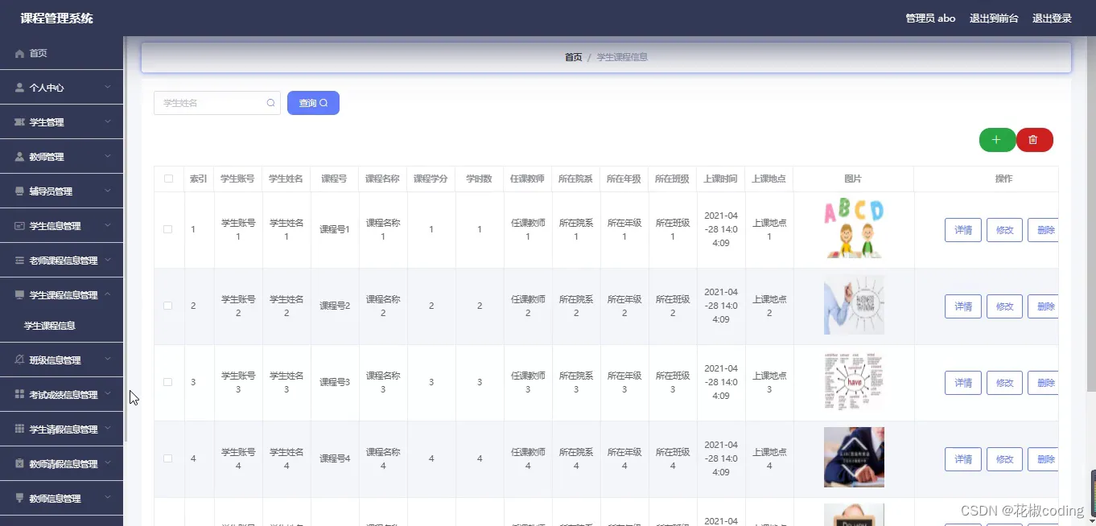Click the blue 查询 search button
The height and width of the screenshot is (526, 1096).
tap(313, 103)
